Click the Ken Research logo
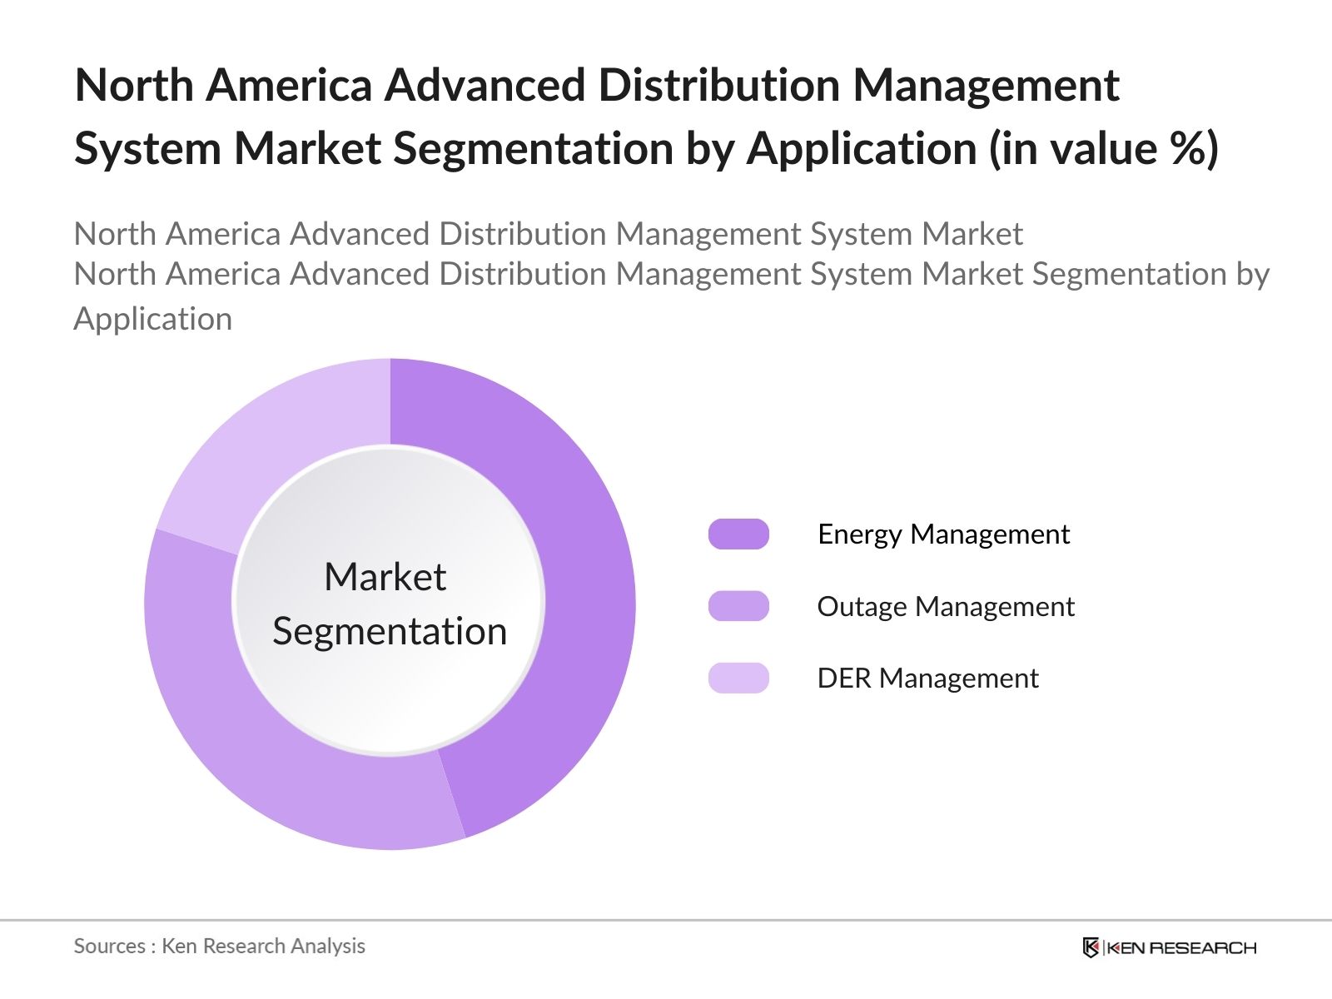Viewport: 1332px width, 999px height. point(1169,946)
